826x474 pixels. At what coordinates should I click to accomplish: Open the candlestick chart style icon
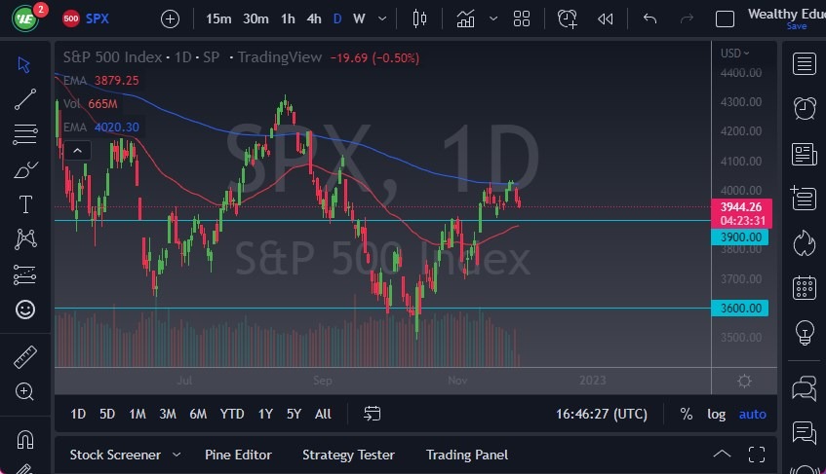tap(420, 18)
